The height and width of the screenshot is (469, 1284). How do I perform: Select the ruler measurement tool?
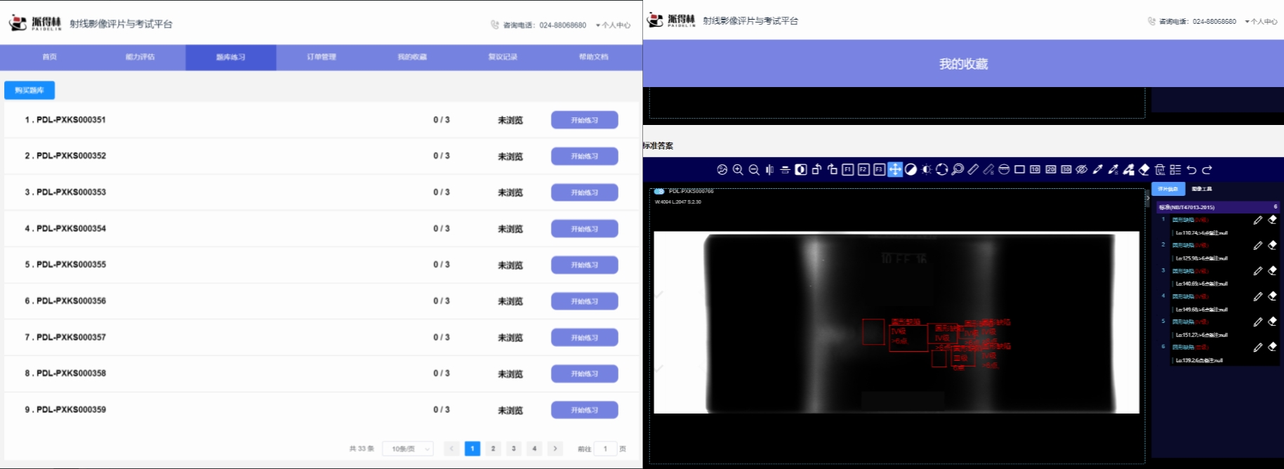[973, 170]
